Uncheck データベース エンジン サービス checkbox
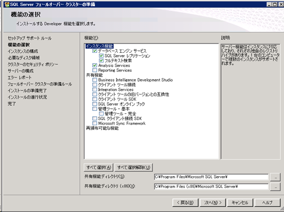Viewport: 284px width, 212px height. point(94,51)
